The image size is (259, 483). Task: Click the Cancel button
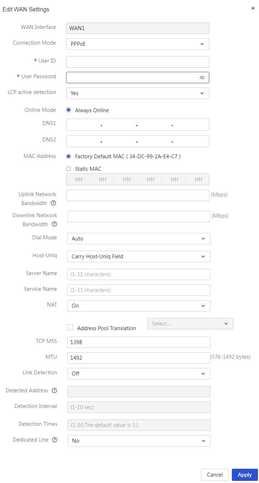click(215, 475)
